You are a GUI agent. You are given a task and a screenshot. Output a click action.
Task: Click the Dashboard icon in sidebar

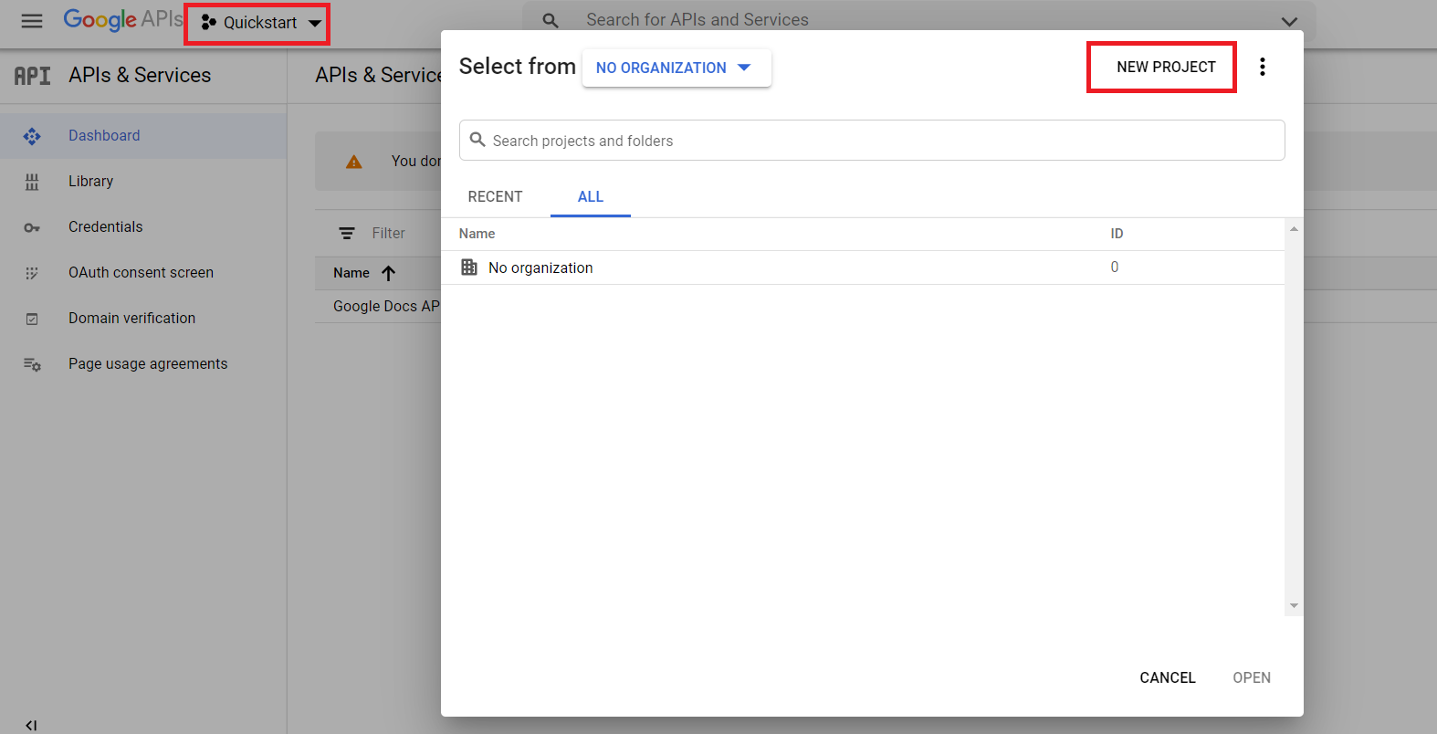32,136
